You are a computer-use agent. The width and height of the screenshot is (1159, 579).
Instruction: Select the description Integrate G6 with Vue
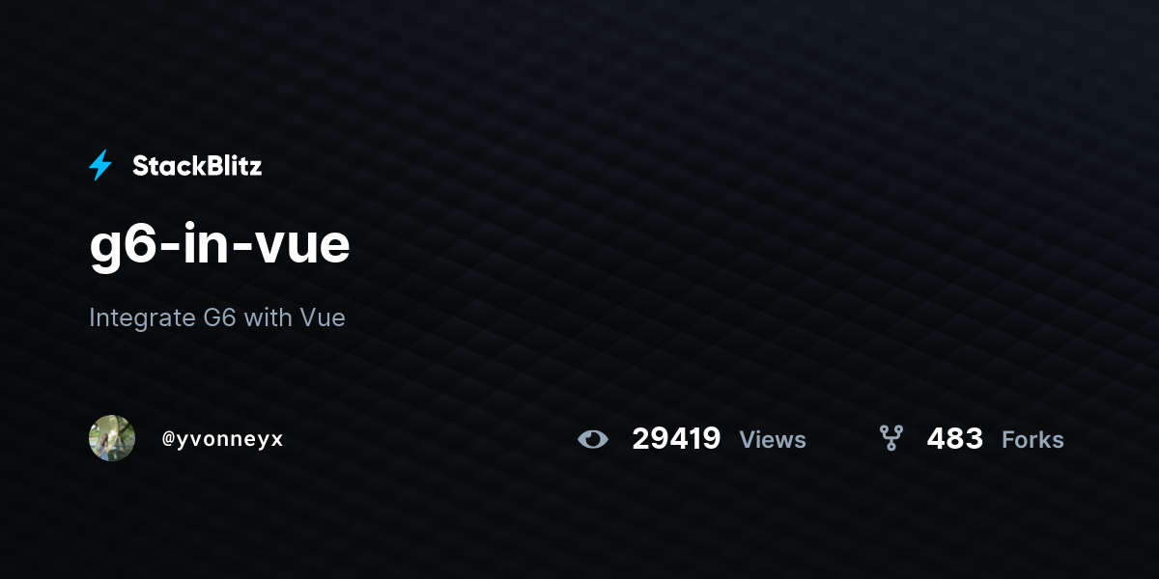click(217, 317)
